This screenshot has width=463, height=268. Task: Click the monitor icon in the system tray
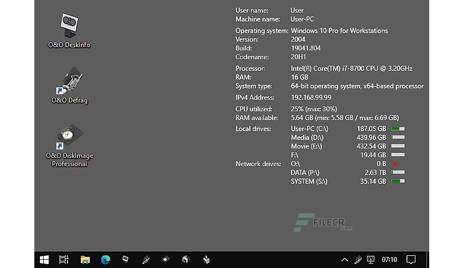coord(371,260)
